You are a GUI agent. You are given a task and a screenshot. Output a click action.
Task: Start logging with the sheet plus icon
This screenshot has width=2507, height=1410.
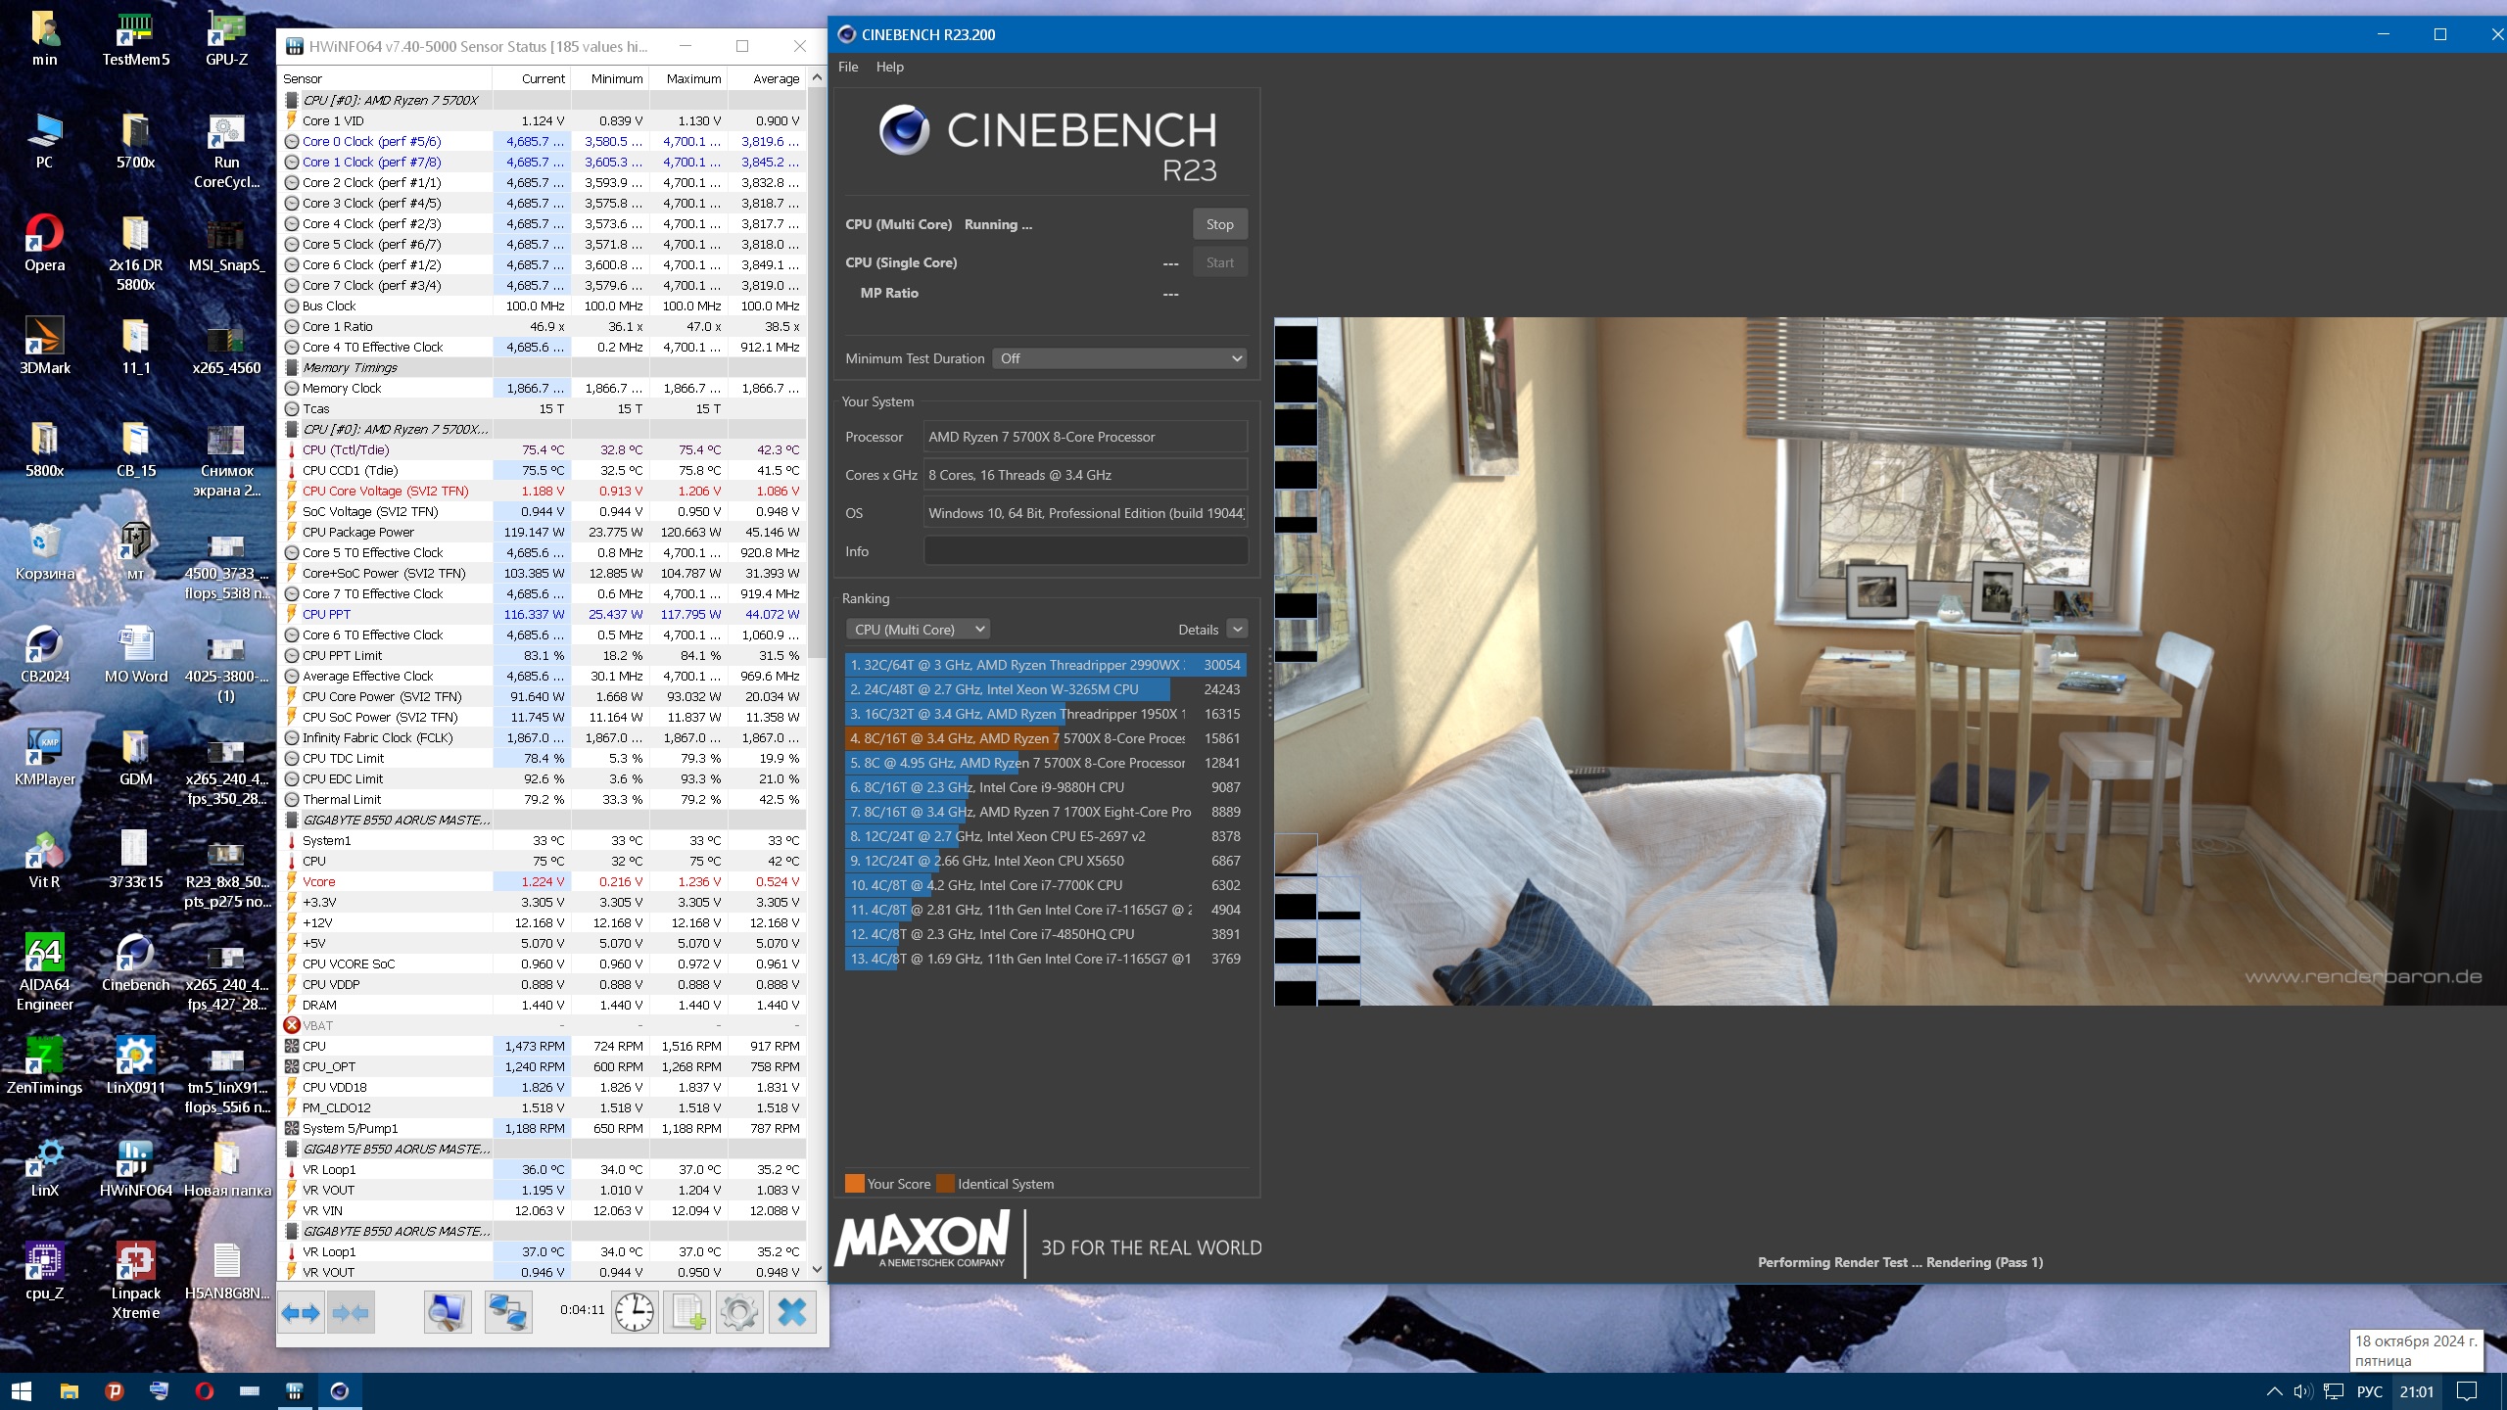pos(687,1312)
